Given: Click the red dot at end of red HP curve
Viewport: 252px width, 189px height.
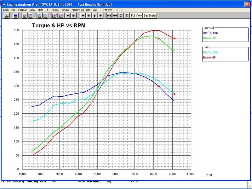Looking at the screenshot, I should tap(175, 38).
